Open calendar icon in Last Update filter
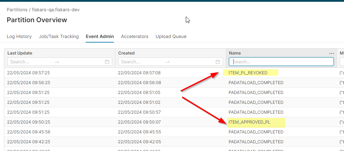Screen dimensions: 344x151 pos(107,62)
